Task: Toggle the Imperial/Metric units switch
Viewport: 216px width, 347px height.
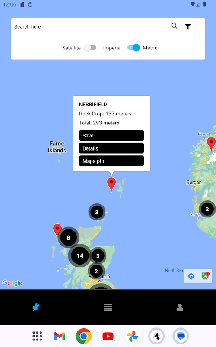Action: click(134, 48)
